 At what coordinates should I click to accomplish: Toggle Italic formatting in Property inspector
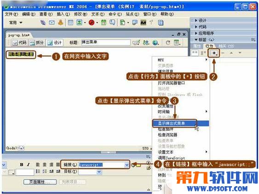click(x=28, y=165)
